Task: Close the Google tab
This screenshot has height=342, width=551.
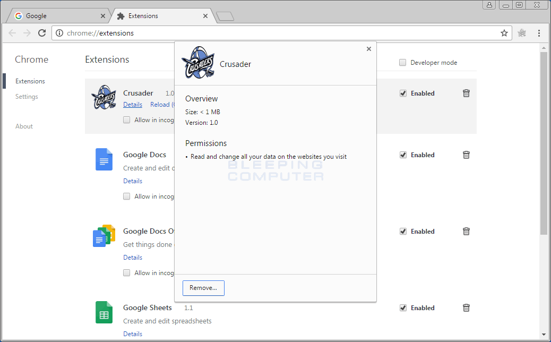Action: 102,16
